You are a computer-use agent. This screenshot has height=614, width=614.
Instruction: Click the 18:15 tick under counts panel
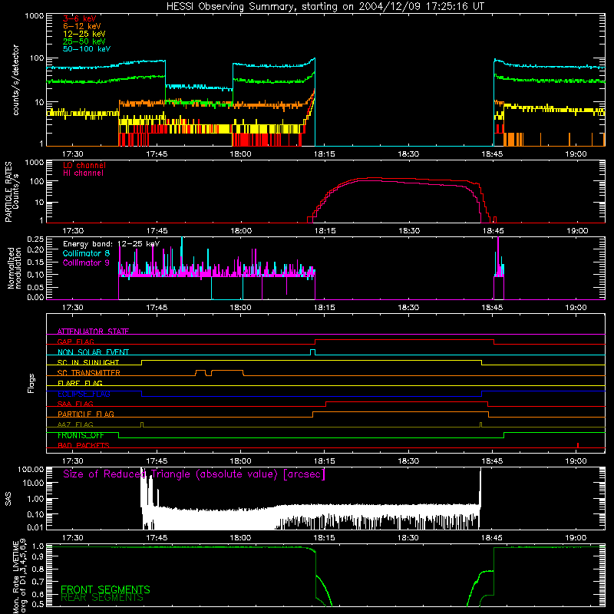[x=324, y=154]
